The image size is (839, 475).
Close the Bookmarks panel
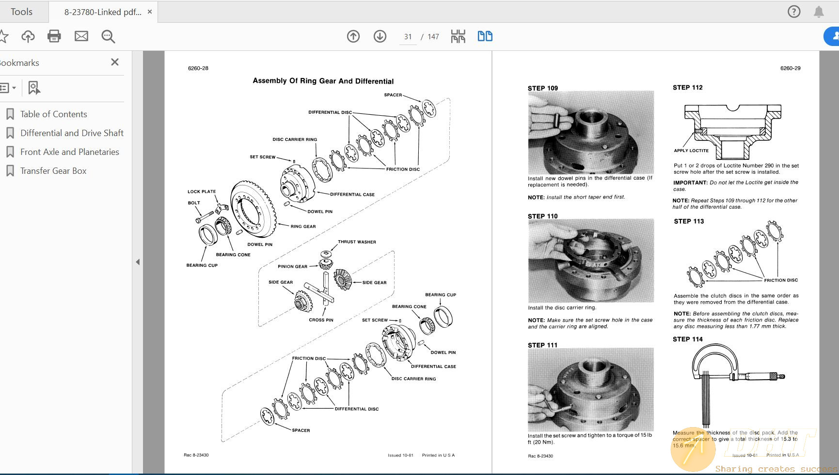click(114, 62)
